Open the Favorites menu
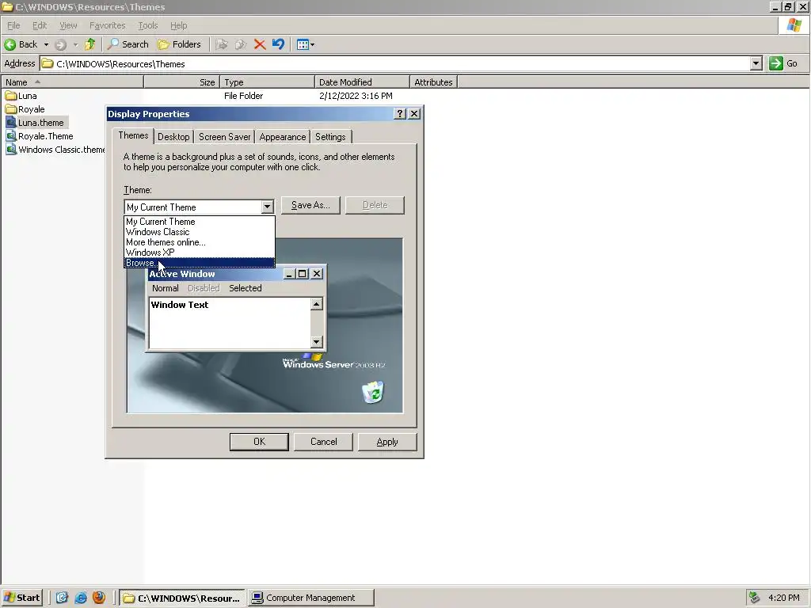 (107, 25)
